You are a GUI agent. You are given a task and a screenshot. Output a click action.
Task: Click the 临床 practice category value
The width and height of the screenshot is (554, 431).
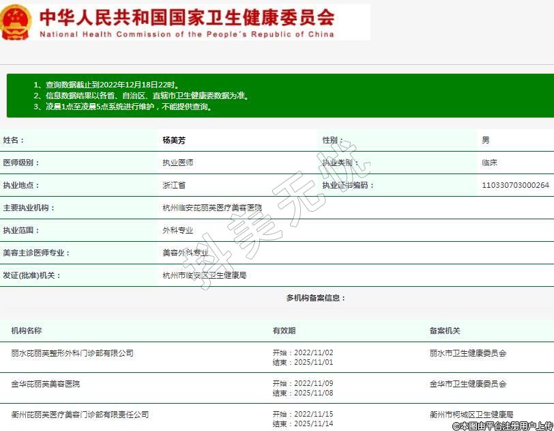click(489, 163)
